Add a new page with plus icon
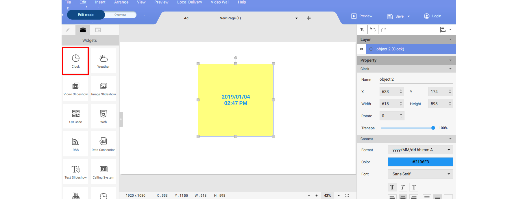The image size is (512, 199). coord(309,18)
